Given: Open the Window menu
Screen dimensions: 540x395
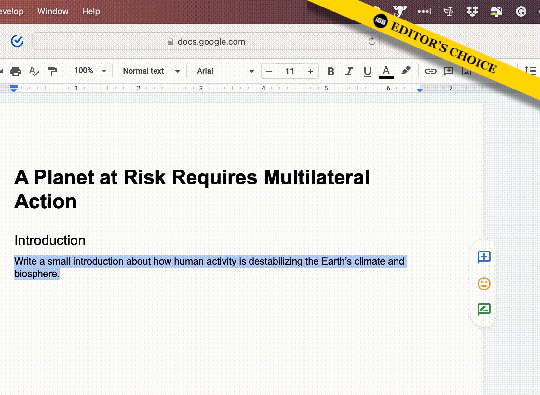Looking at the screenshot, I should [x=53, y=11].
